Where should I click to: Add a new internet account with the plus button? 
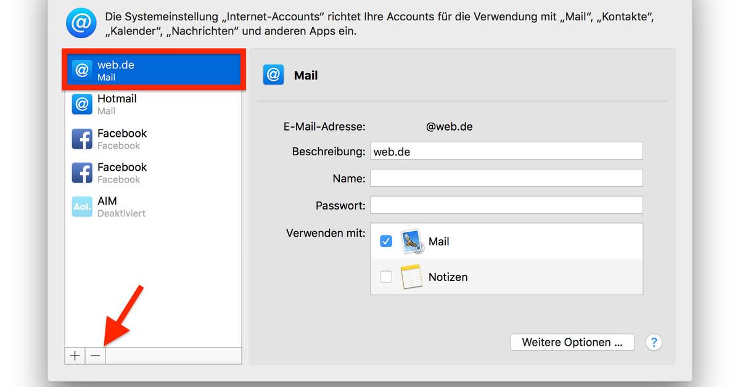tap(75, 356)
